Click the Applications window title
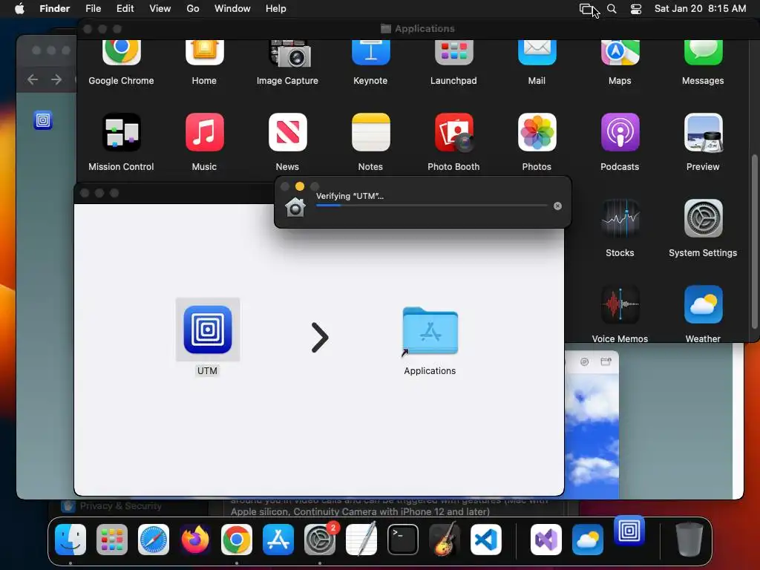Screen dimensions: 760x570 point(425,29)
